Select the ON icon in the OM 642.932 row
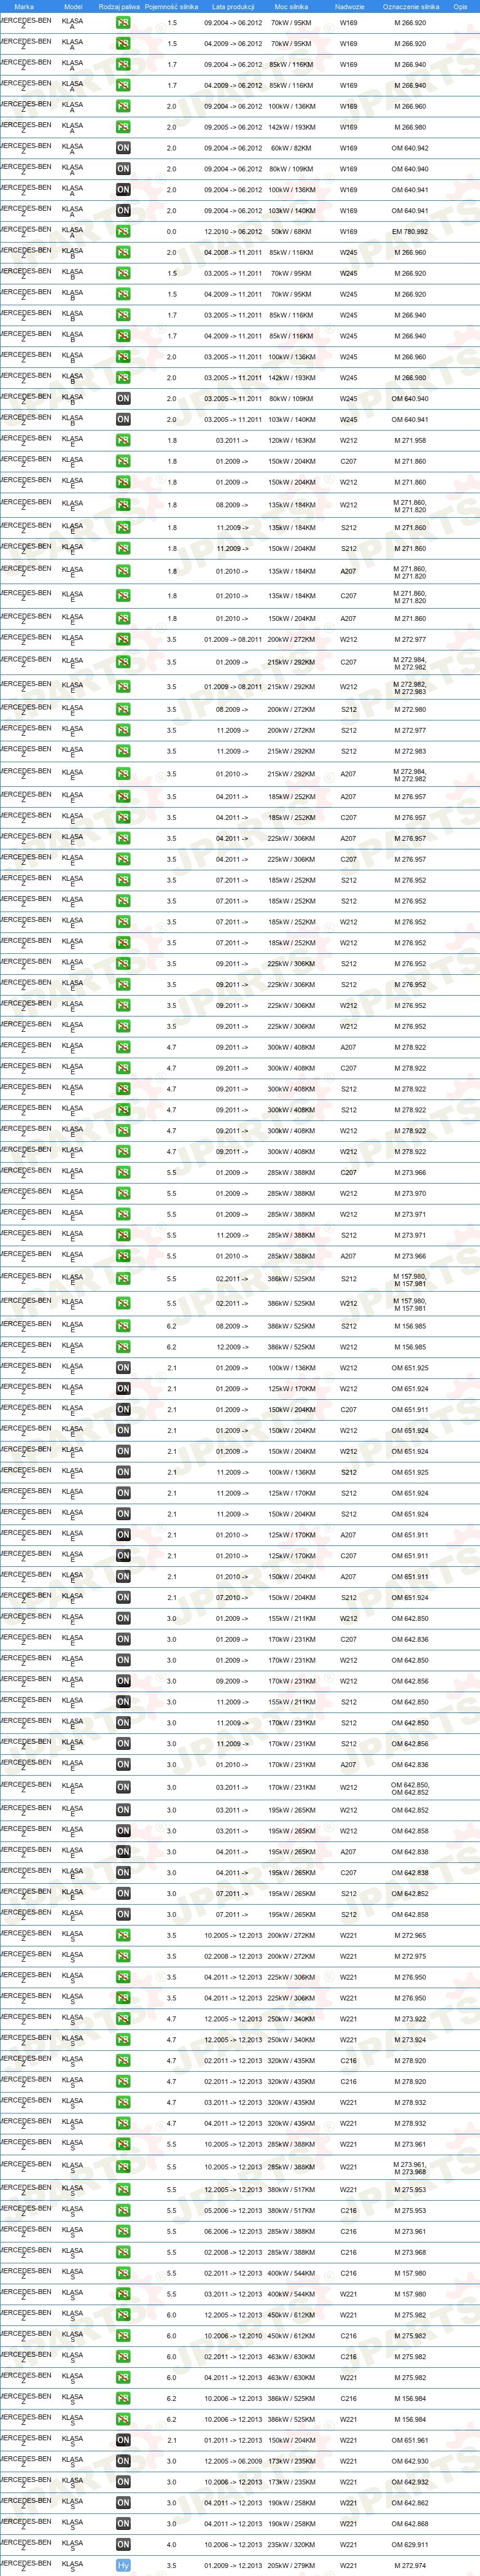The width and height of the screenshot is (480, 2576). tap(123, 2482)
